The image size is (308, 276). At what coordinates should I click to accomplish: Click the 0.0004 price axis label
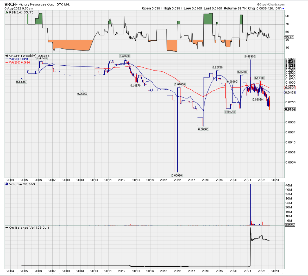290,162
